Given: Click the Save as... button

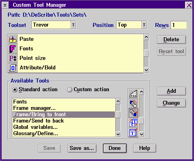Looking at the screenshot, I should tap(82, 148).
